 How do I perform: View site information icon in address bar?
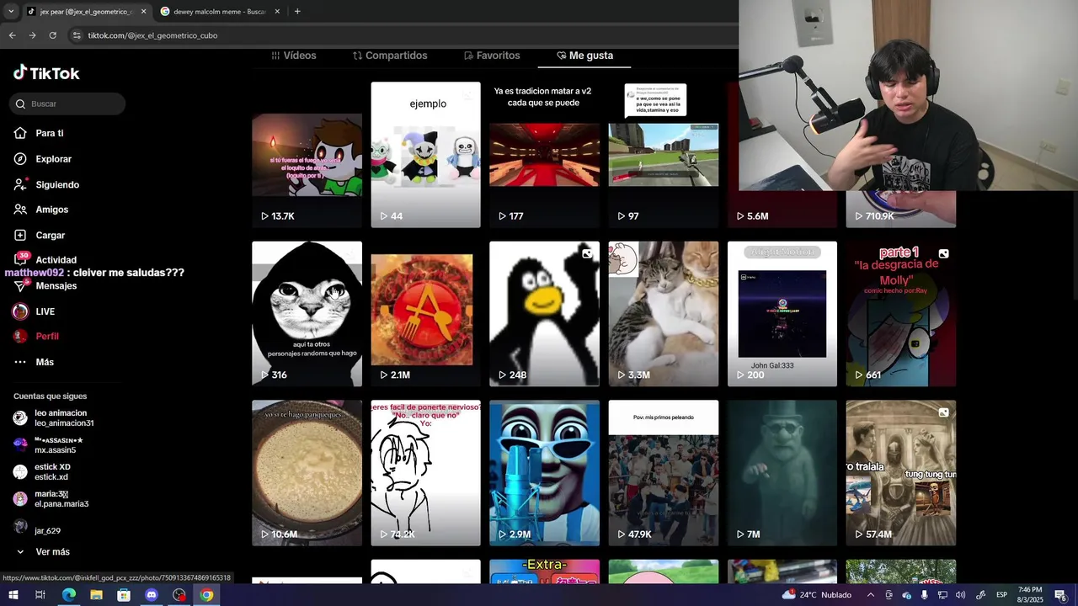77,35
